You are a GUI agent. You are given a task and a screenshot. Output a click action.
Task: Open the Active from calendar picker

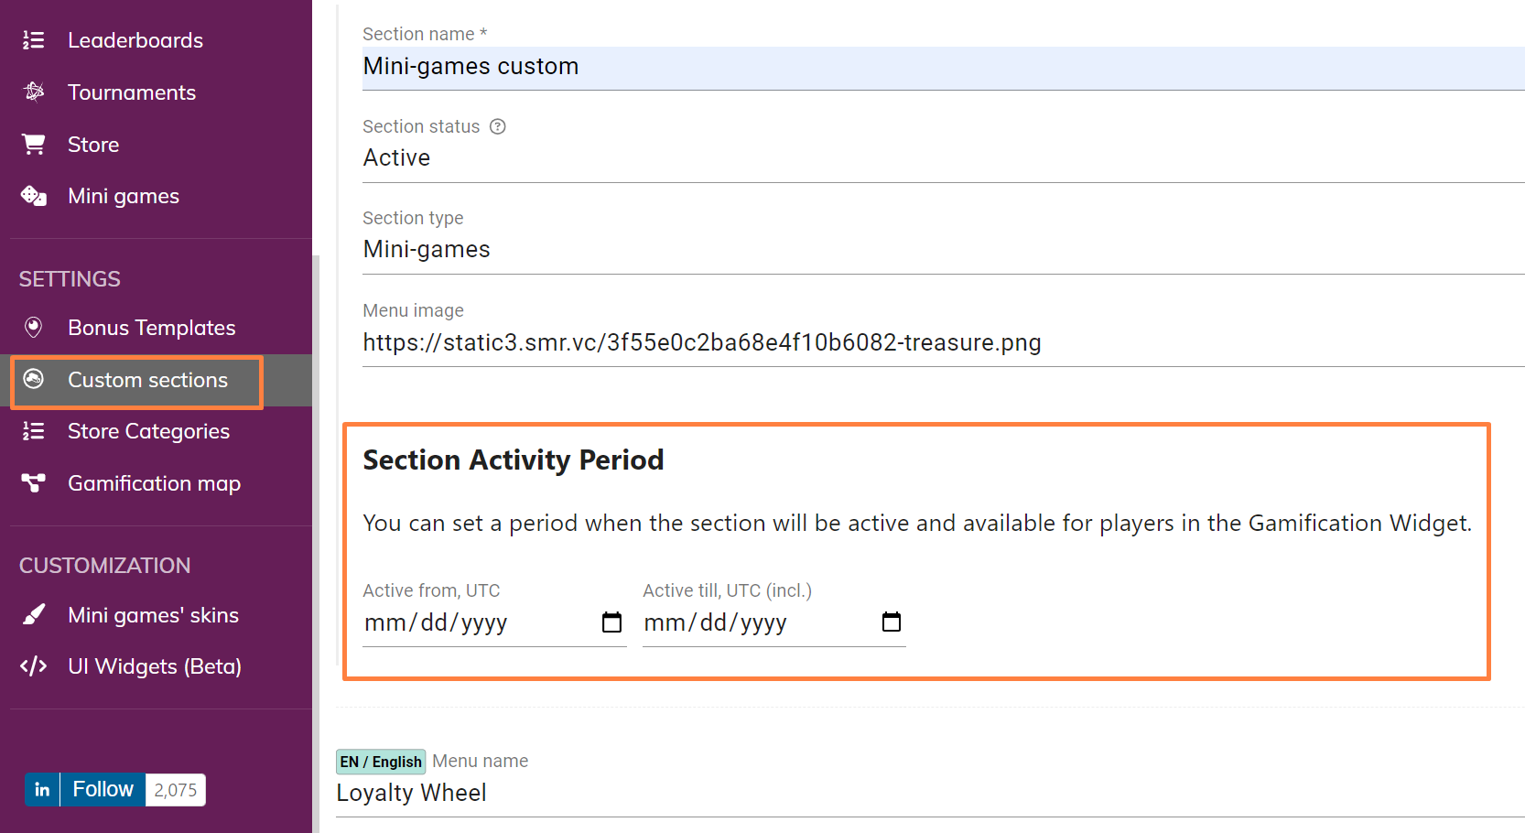(611, 622)
